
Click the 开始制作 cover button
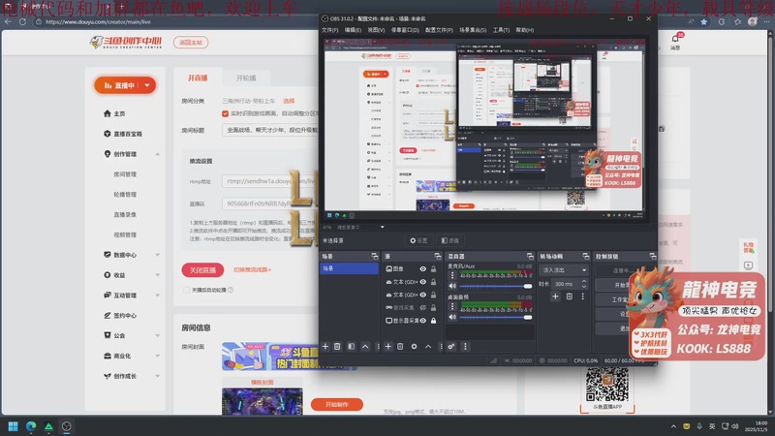pyautogui.click(x=336, y=404)
